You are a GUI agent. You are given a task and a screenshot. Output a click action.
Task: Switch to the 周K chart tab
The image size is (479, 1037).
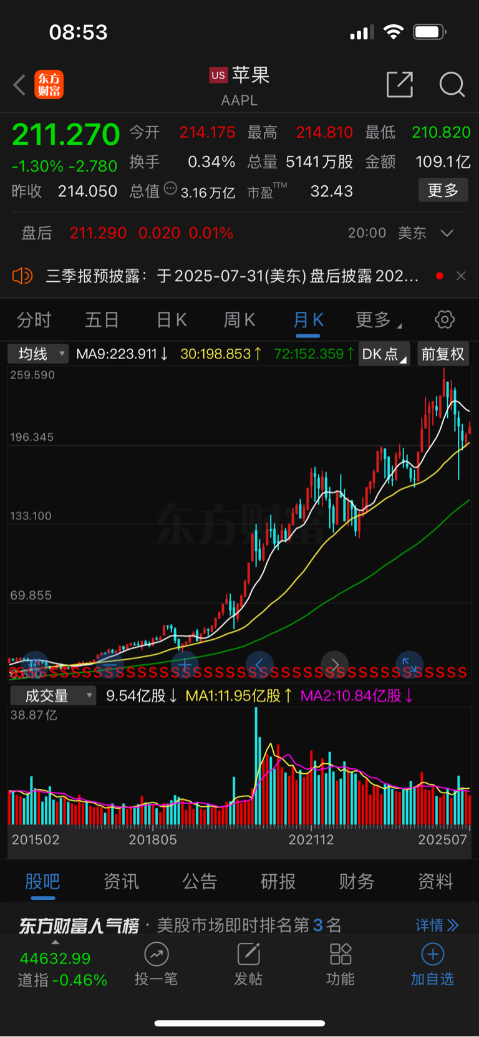pyautogui.click(x=239, y=321)
